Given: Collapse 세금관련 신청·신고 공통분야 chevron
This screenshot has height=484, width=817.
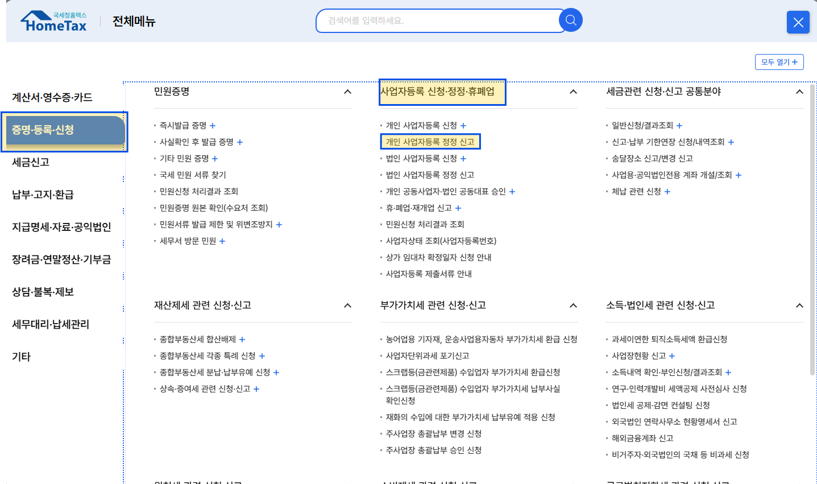Looking at the screenshot, I should tap(799, 92).
